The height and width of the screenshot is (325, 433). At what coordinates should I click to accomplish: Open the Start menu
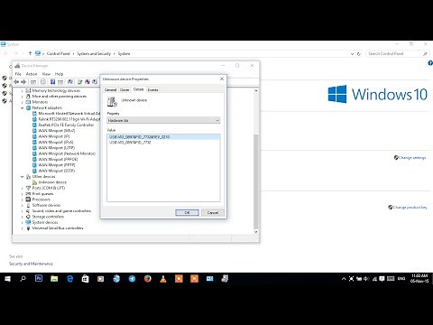(7, 279)
